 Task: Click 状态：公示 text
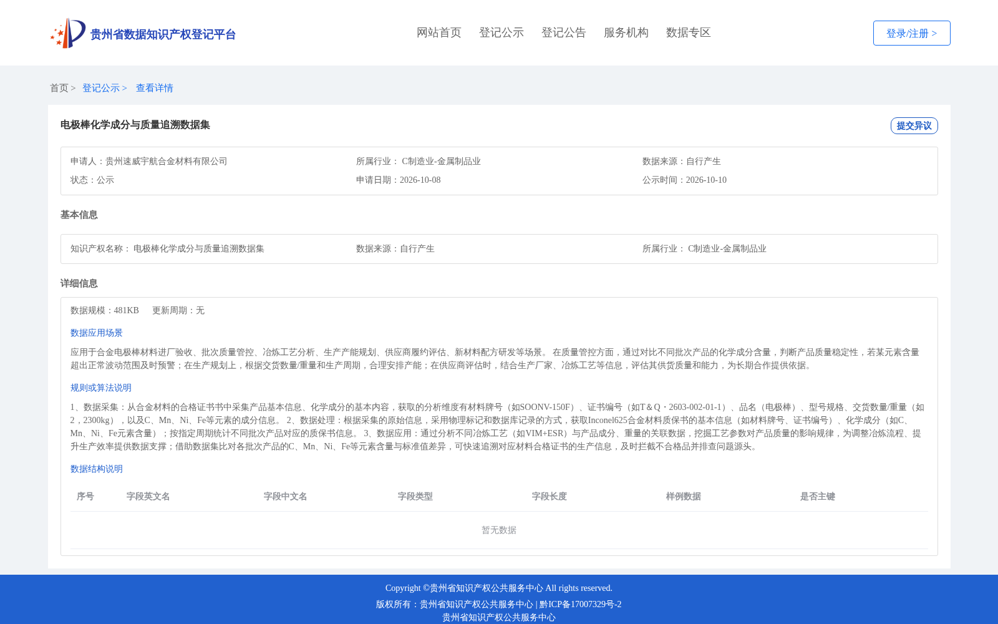point(92,180)
